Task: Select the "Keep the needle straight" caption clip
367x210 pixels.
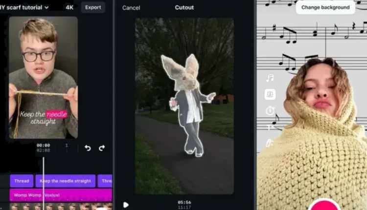Action: 65,181
